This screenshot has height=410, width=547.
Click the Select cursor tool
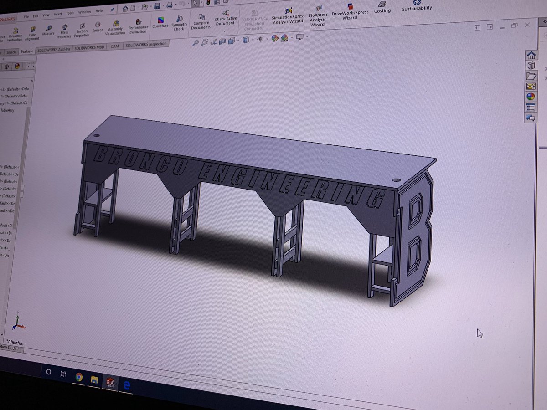pyautogui.click(x=195, y=4)
